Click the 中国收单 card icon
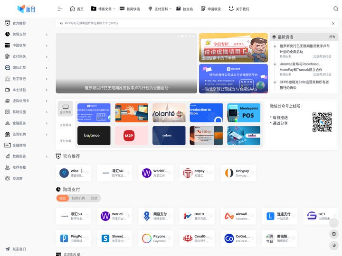The image size is (342, 256). (8, 46)
